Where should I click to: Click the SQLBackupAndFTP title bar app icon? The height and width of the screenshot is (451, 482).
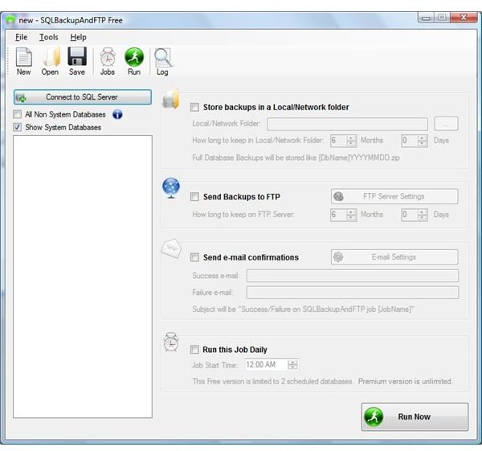(10, 20)
